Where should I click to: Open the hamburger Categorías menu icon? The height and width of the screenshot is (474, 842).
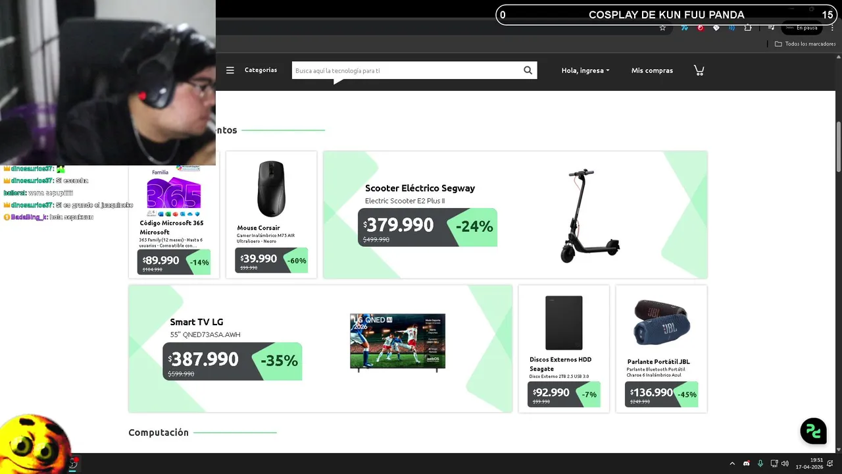pos(230,70)
